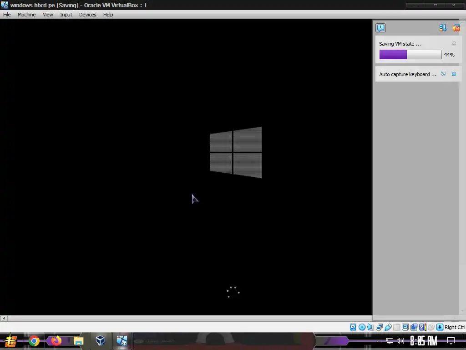Click the notification order toggle icon
The image size is (466, 350).
coord(443,28)
